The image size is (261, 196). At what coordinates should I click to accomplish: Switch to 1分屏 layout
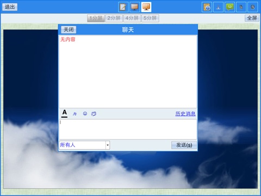coord(96,18)
